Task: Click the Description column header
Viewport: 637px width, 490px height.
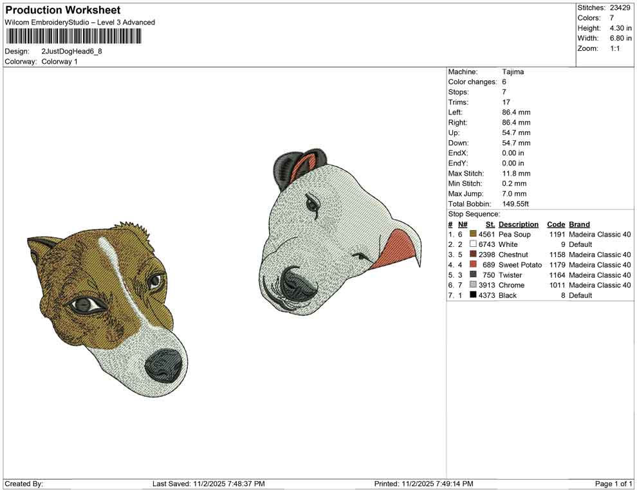Action: (519, 224)
